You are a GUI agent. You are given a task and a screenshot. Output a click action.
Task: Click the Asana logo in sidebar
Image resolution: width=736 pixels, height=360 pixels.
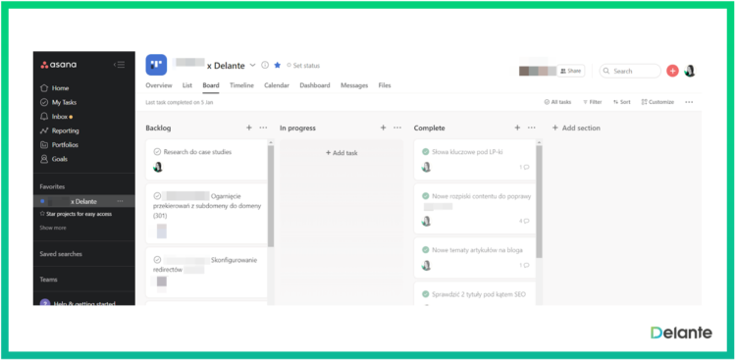[58, 65]
